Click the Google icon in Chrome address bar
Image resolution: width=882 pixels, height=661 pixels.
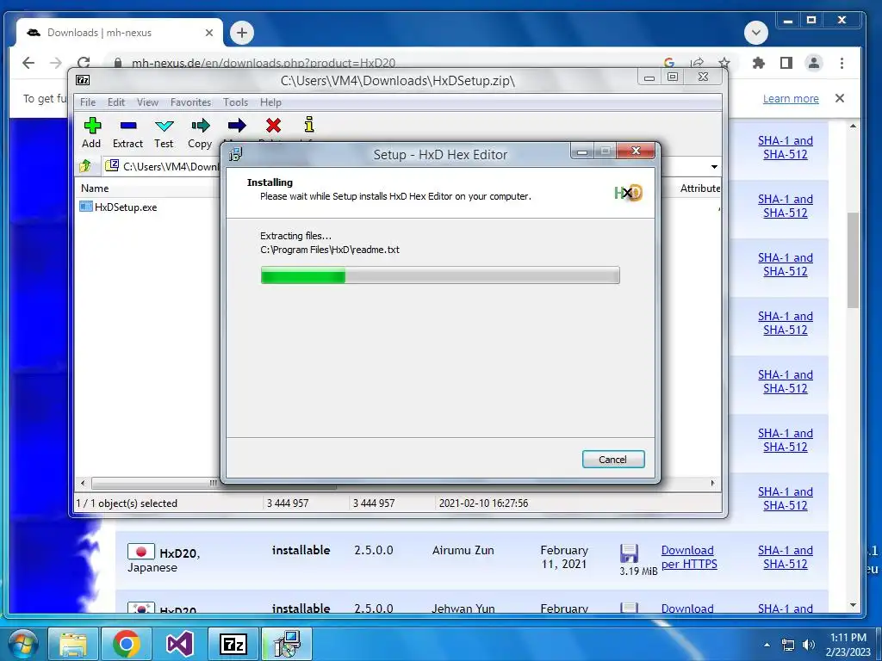point(669,63)
